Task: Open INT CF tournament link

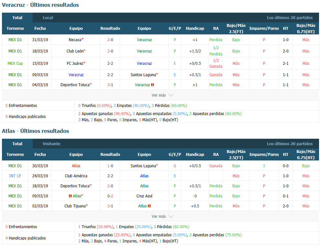Action: (15, 176)
